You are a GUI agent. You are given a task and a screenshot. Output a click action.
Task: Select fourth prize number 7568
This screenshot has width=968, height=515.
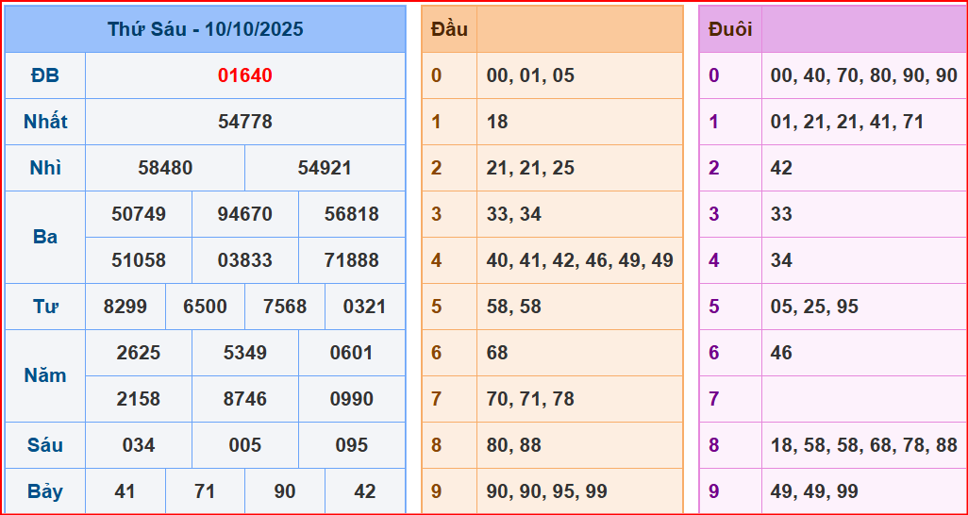(x=285, y=307)
